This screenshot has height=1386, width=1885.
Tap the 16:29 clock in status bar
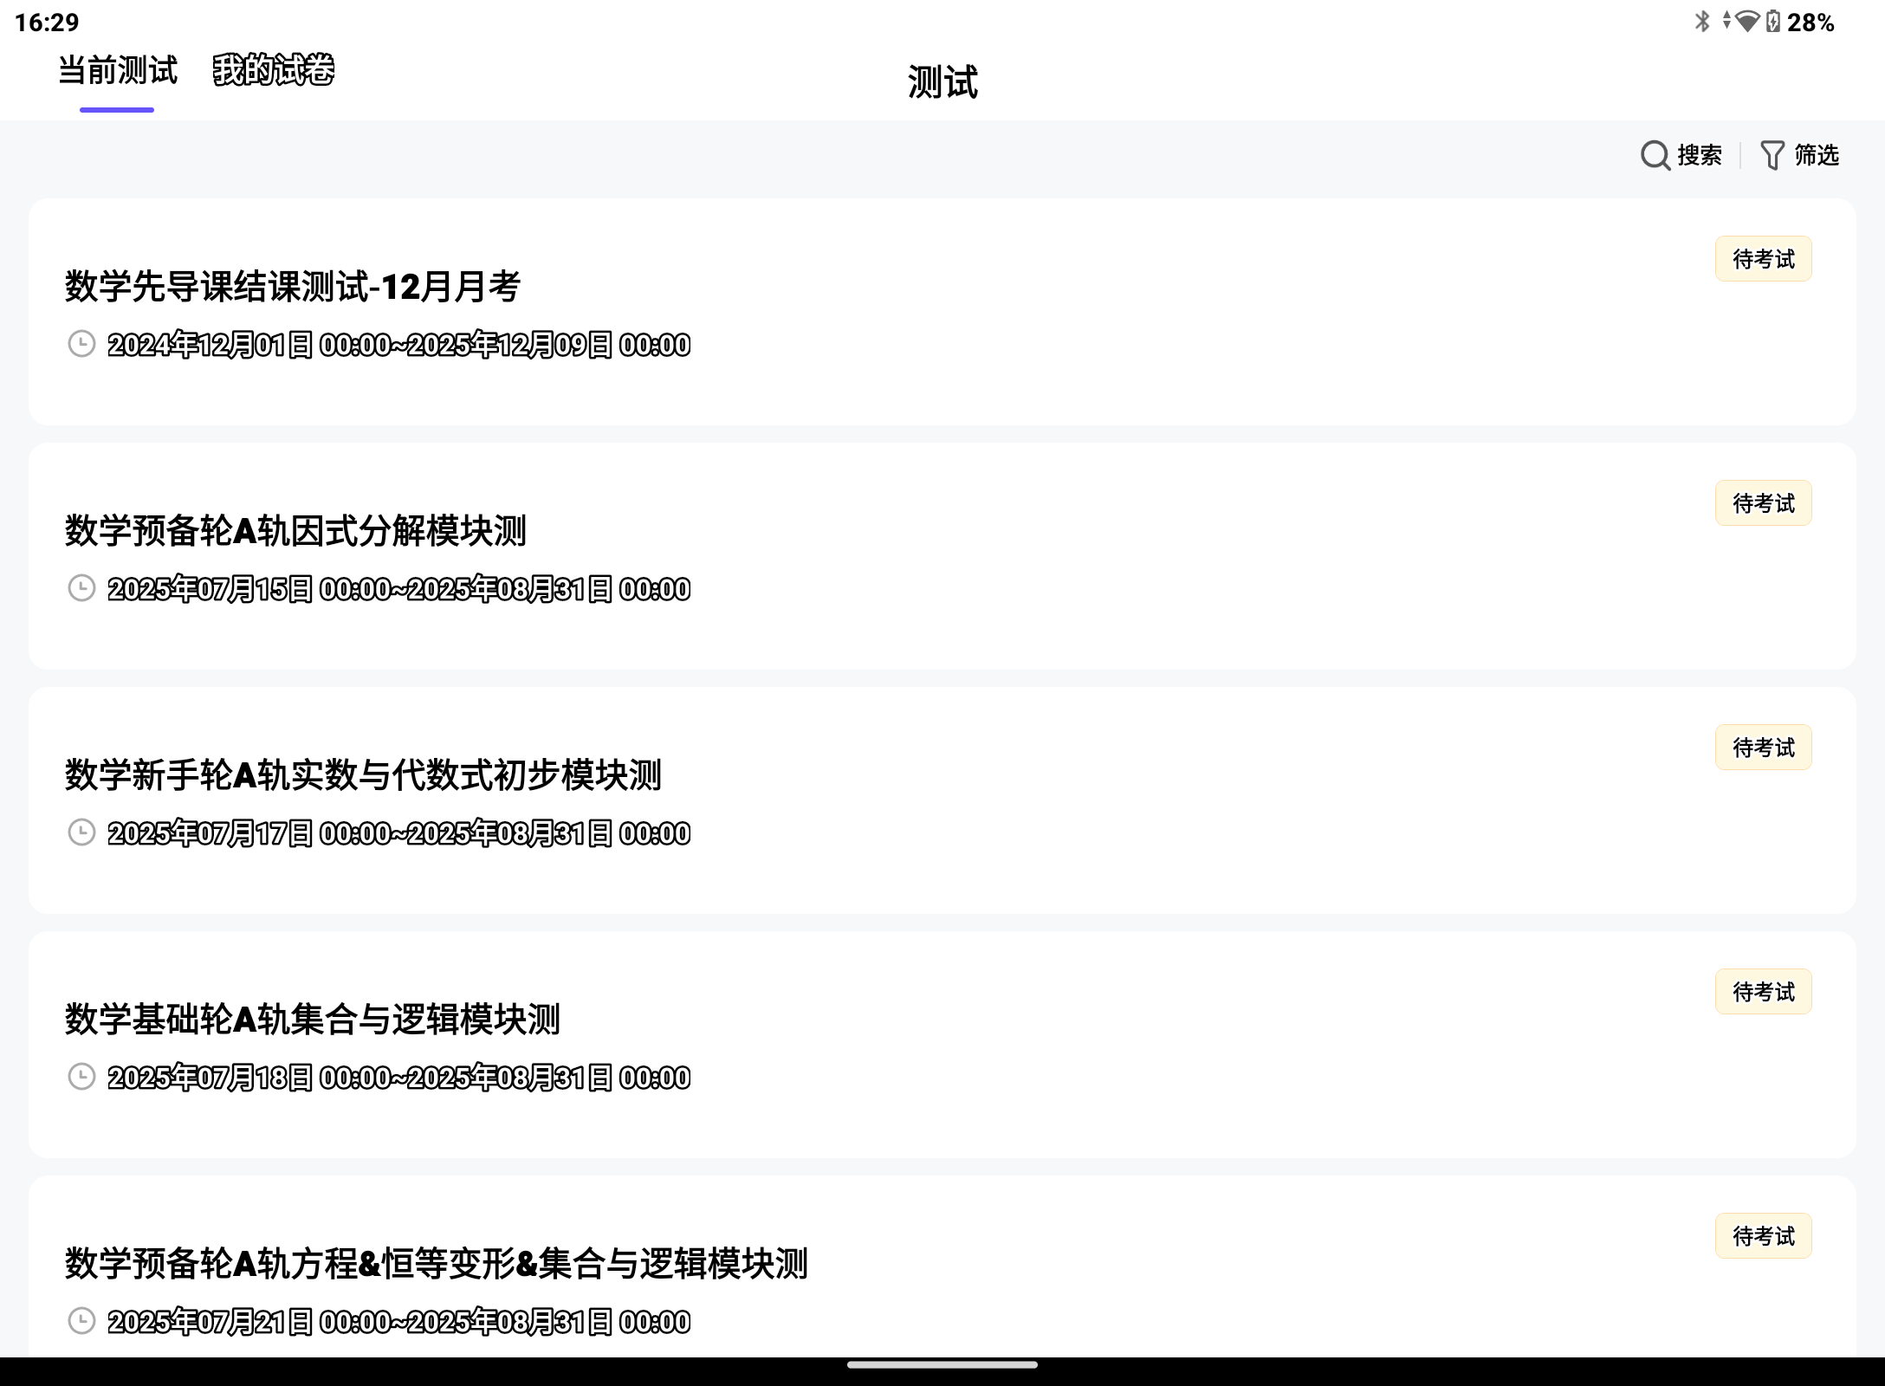47,23
